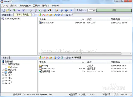Click the 不可引导光盘 boot status box
Viewport: 133px width, 97px height.
22,15
